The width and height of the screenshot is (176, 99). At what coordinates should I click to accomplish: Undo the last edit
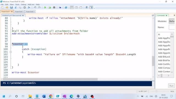[35, 7]
